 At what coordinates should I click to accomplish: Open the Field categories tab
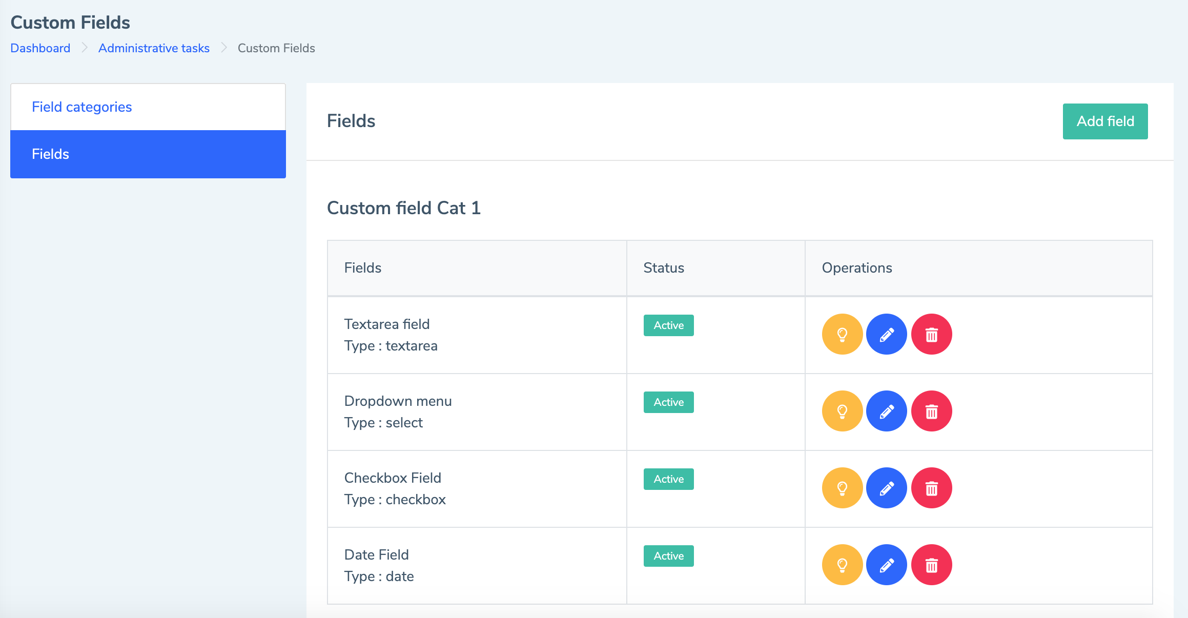tap(82, 107)
